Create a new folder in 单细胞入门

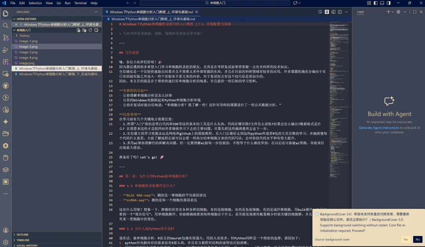84,30
